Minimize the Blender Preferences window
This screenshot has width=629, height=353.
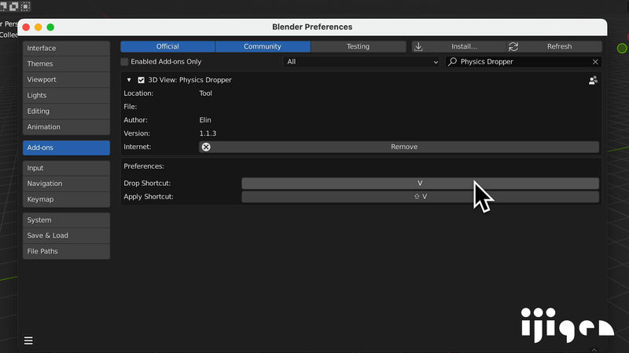point(38,27)
